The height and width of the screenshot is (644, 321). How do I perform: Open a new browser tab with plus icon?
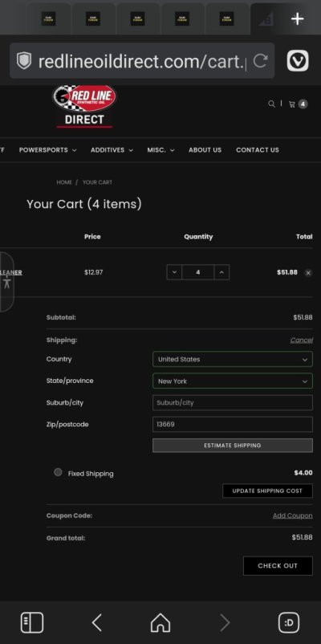tap(297, 19)
